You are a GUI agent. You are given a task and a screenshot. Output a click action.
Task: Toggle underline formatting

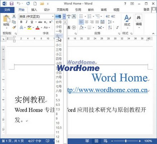(x=32, y=22)
